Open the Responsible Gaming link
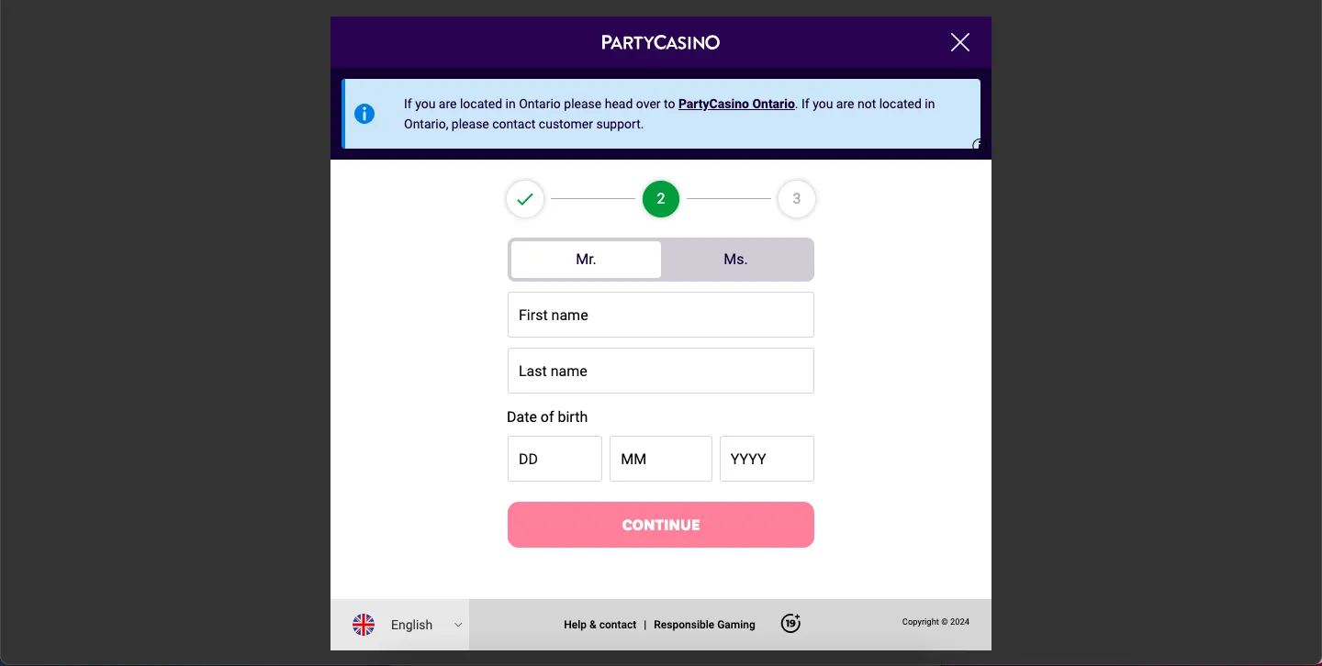Viewport: 1322px width, 666px height. [704, 625]
